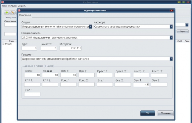The height and width of the screenshot is (123, 192).
Task: Click the Лекции hours field
Action: tap(50, 75)
